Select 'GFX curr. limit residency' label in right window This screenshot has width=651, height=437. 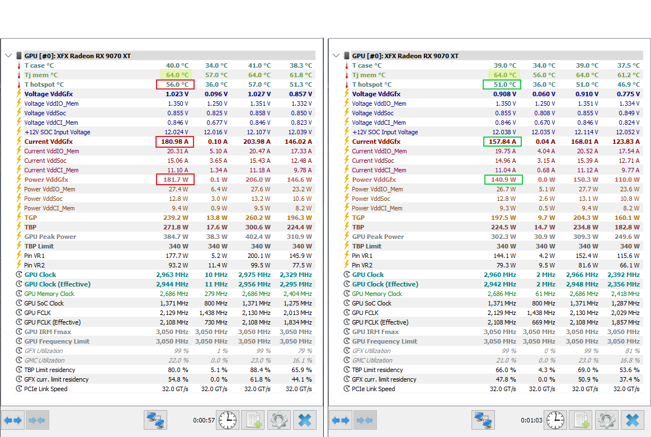[x=384, y=379]
